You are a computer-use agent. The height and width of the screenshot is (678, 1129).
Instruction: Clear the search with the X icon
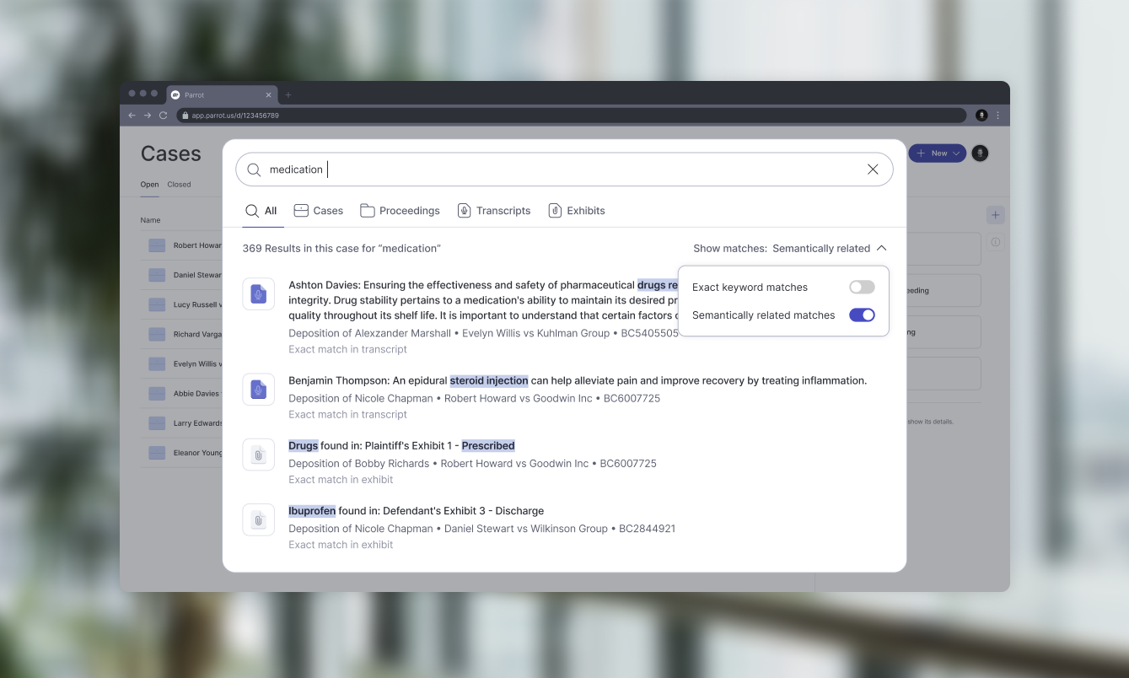point(873,169)
